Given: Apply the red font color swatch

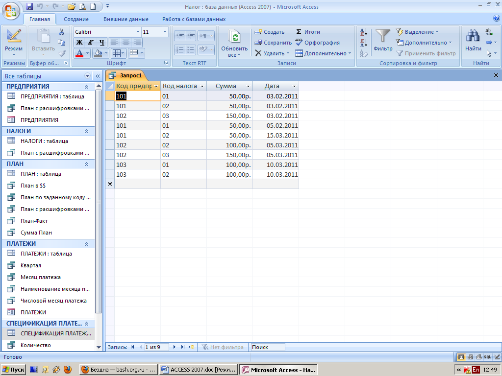Looking at the screenshot, I should (79, 53).
